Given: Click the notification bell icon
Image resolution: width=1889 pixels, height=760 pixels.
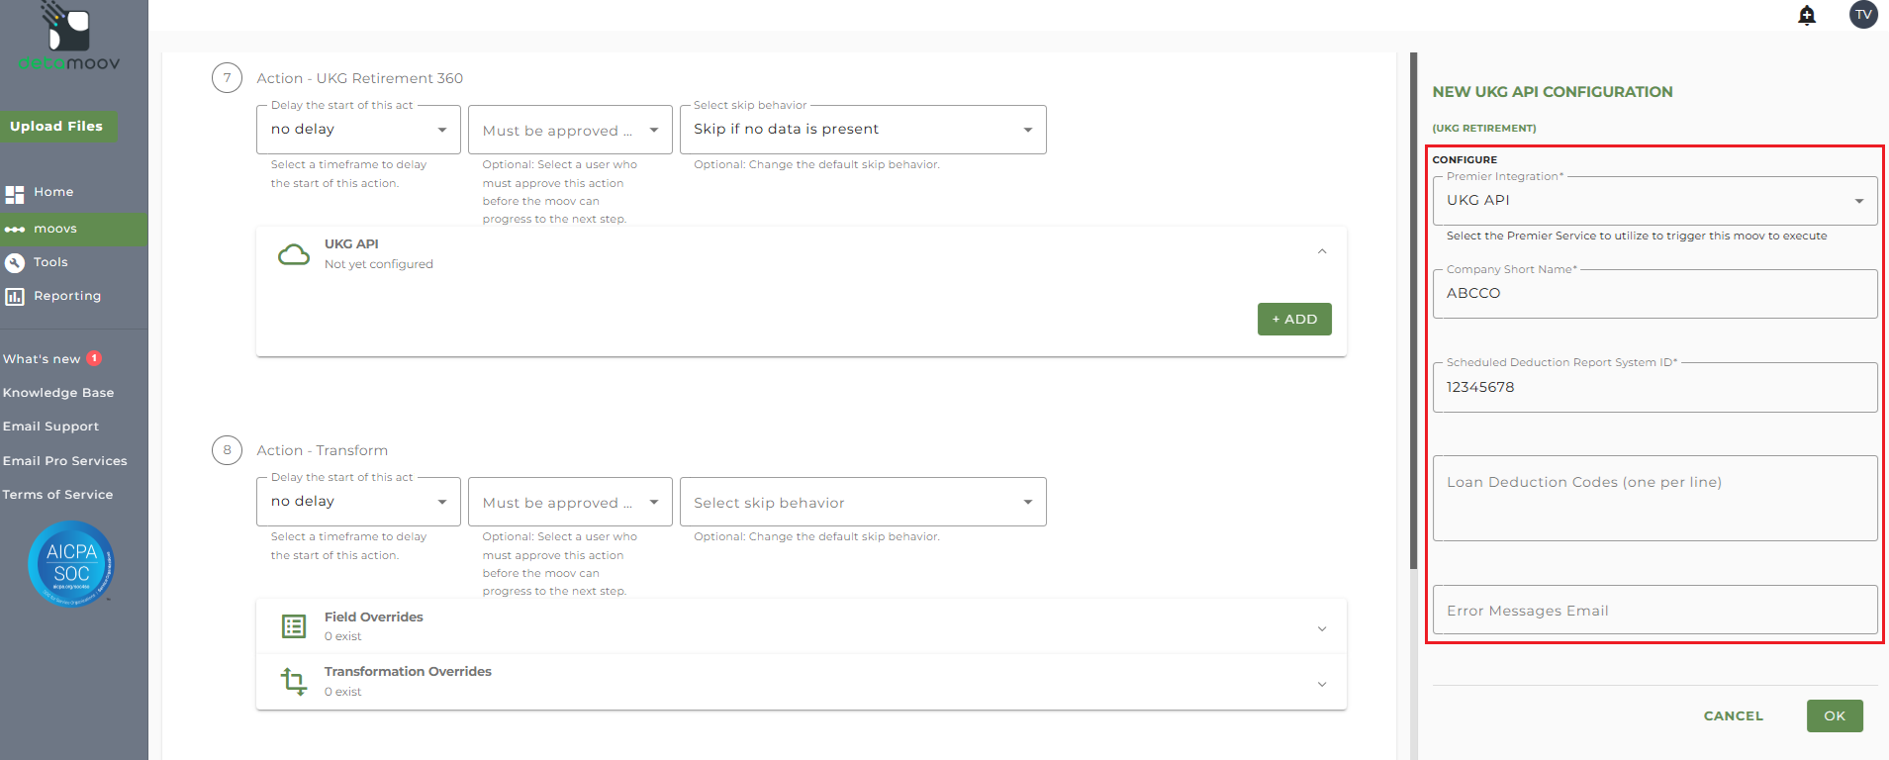Looking at the screenshot, I should [1807, 15].
